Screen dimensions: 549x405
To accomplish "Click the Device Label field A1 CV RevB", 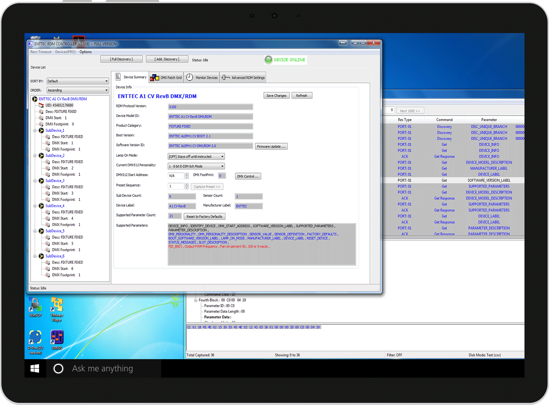I will [x=182, y=206].
